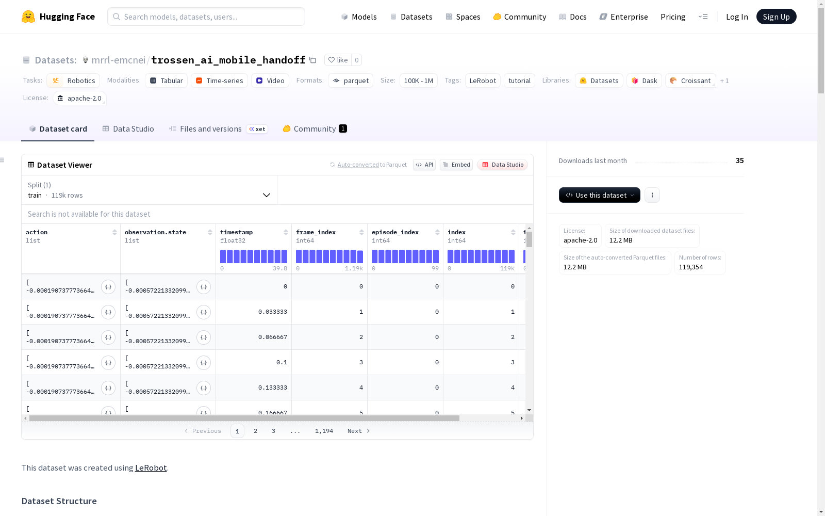Switch to the Dataset card tab
This screenshot has height=516, width=825.
(58, 129)
